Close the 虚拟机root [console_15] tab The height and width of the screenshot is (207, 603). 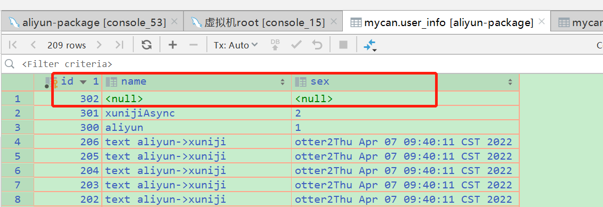pyautogui.click(x=333, y=22)
